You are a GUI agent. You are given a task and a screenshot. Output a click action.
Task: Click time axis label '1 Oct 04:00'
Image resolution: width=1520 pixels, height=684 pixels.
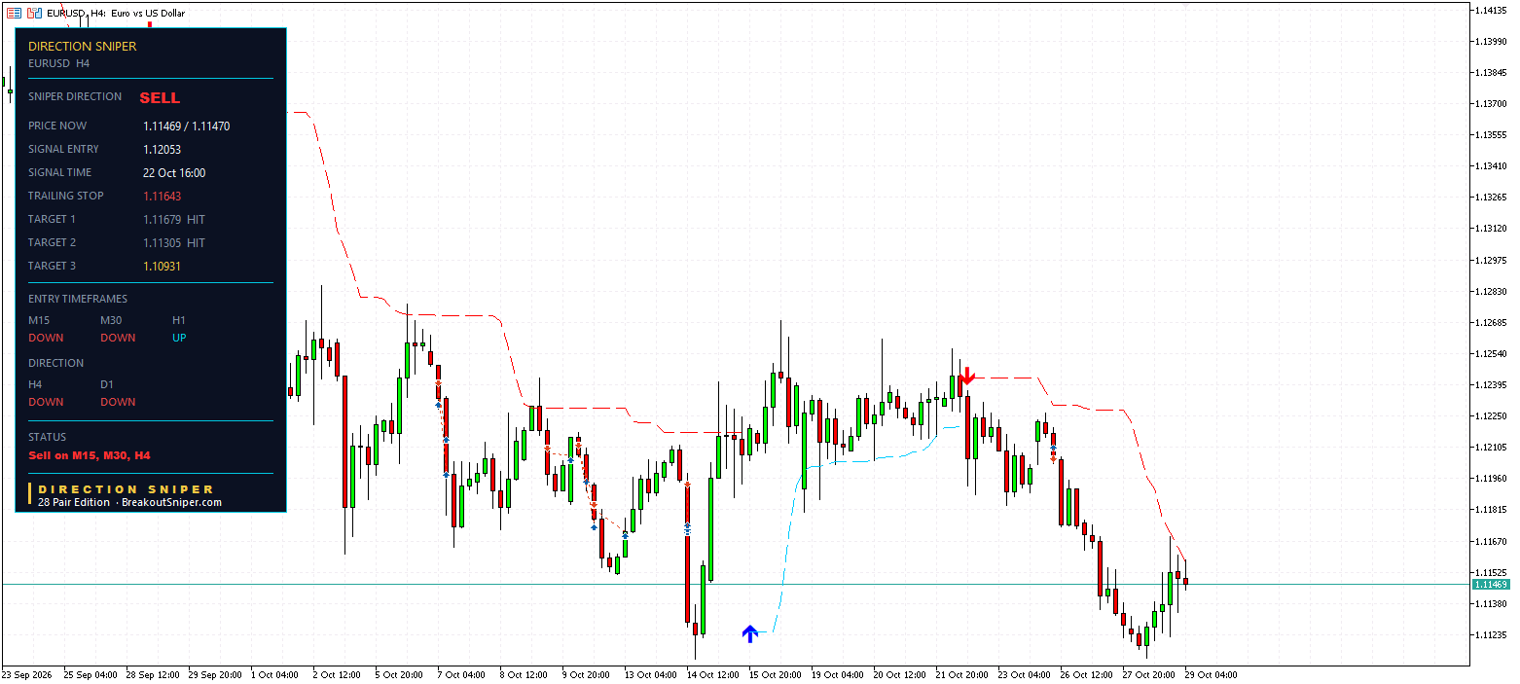point(274,674)
